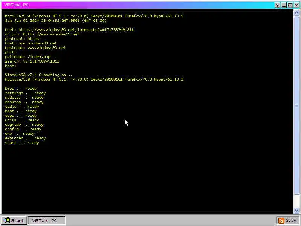Viewport: 301px width, 226px height.
Task: Click the href line with index.php URL
Action: [x=69, y=30]
